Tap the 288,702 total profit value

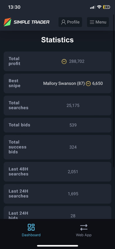(76, 62)
